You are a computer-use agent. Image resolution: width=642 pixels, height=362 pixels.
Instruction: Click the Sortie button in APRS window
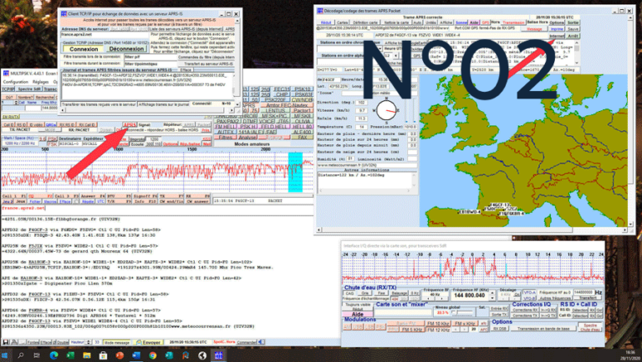(573, 23)
